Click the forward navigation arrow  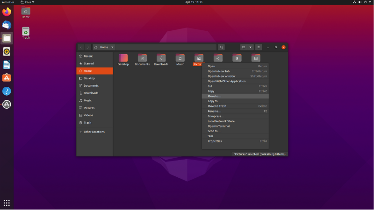click(87, 47)
